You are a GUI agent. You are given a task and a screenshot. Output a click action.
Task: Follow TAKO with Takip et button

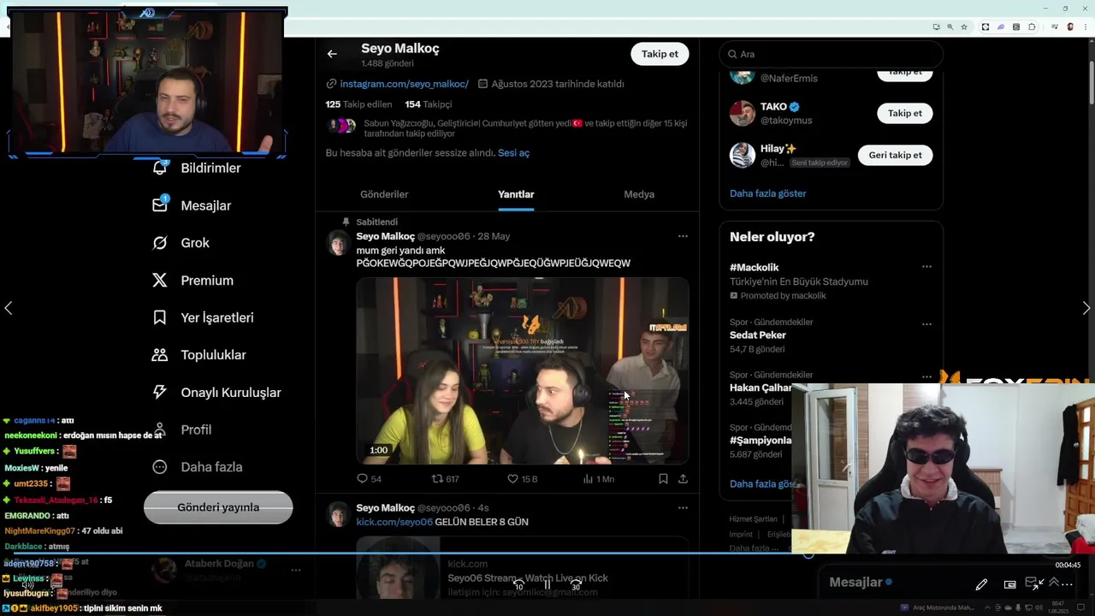pos(904,113)
